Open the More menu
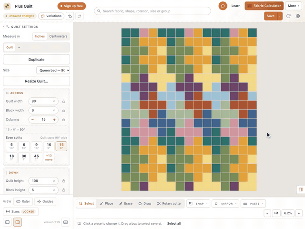305x229 pixels. pyautogui.click(x=294, y=6)
